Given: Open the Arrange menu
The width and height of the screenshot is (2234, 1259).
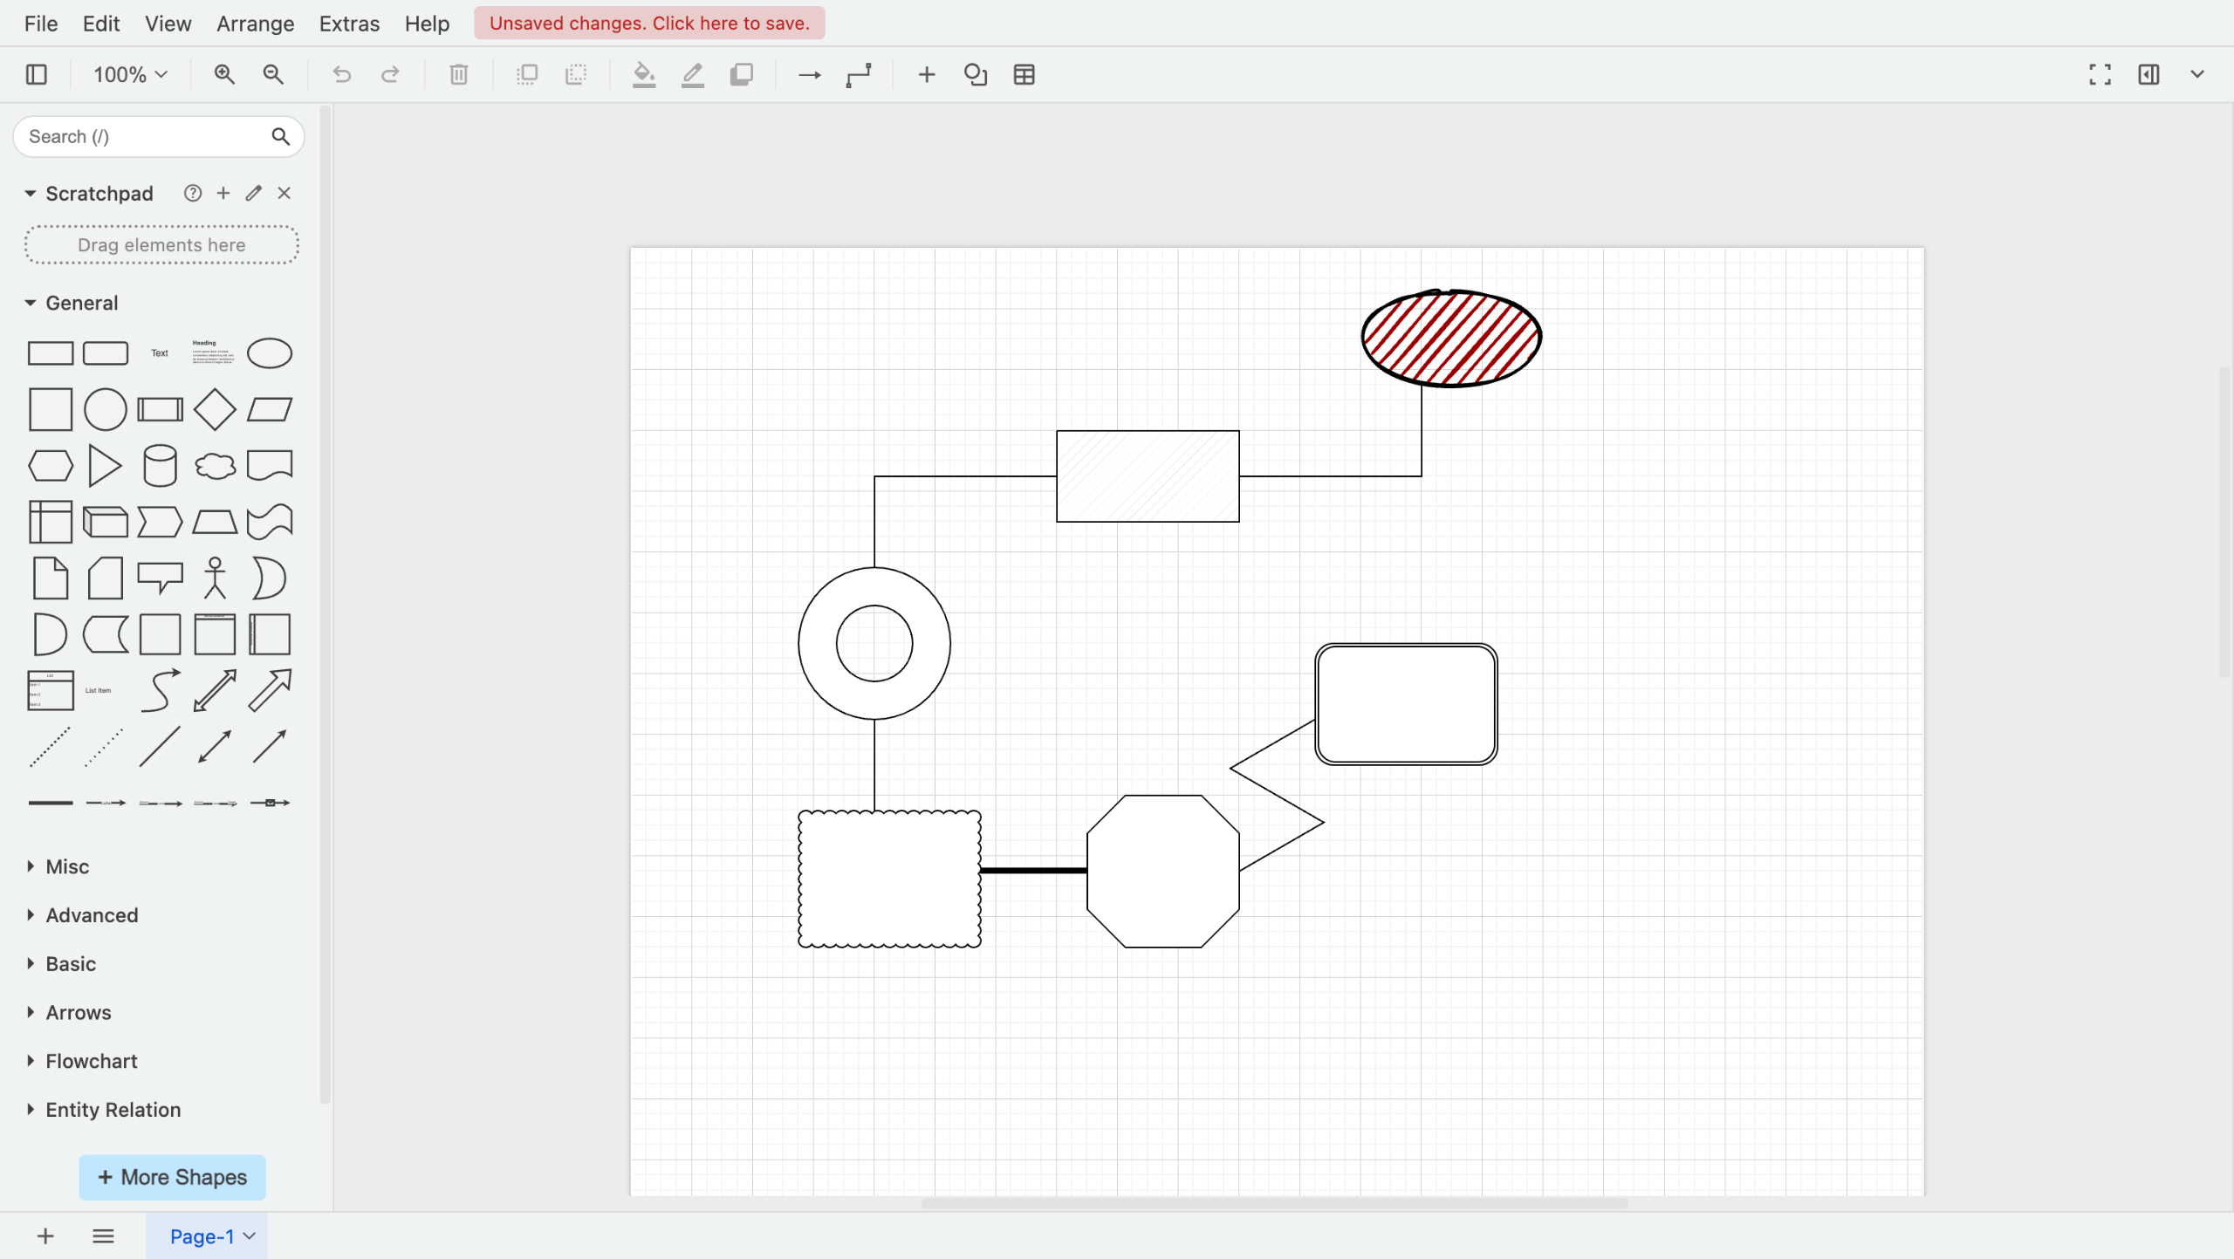Looking at the screenshot, I should [255, 24].
